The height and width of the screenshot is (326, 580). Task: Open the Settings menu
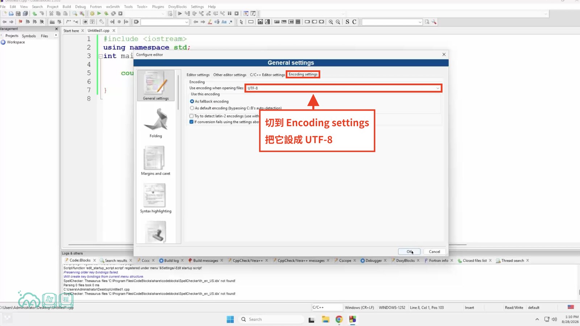click(197, 7)
